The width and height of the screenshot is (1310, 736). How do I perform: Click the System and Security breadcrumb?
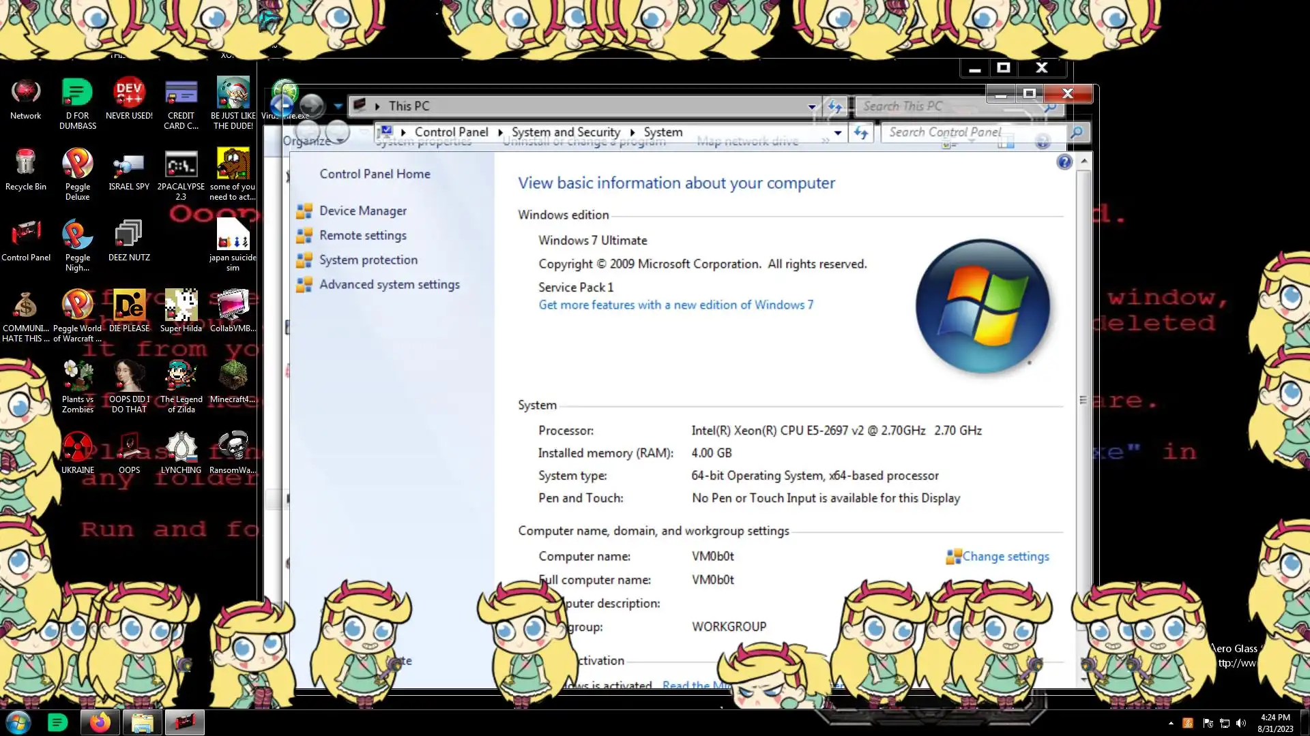tap(566, 132)
